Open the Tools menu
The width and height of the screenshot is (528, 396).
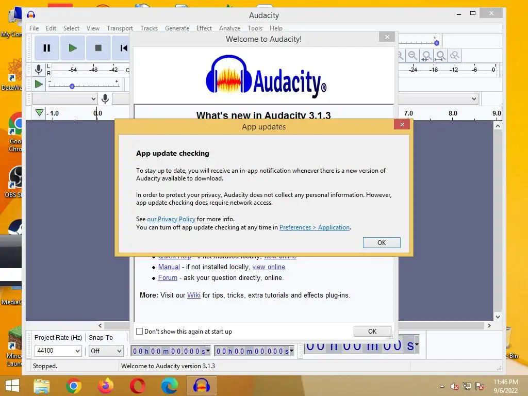pyautogui.click(x=255, y=28)
